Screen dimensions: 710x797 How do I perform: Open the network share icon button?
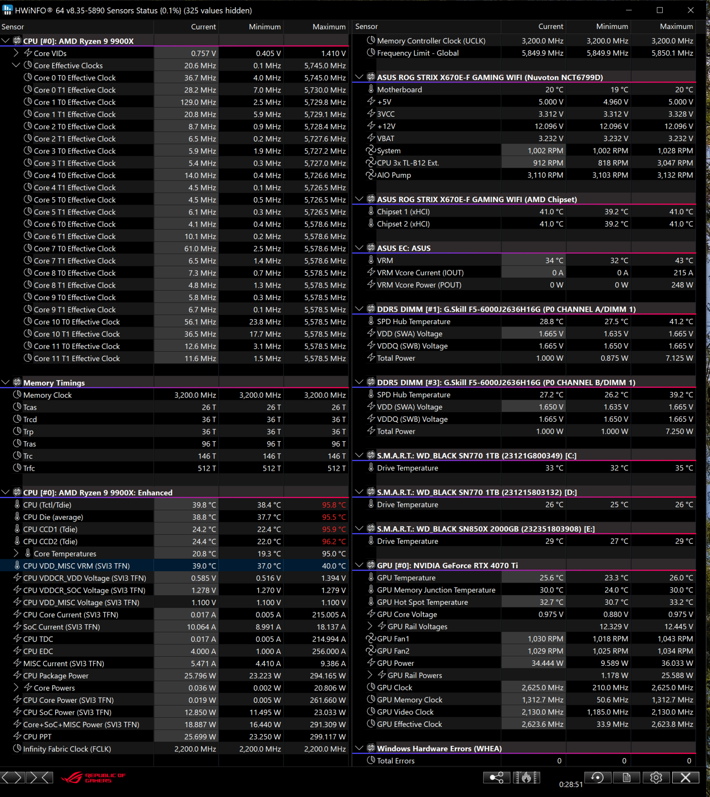(496, 777)
